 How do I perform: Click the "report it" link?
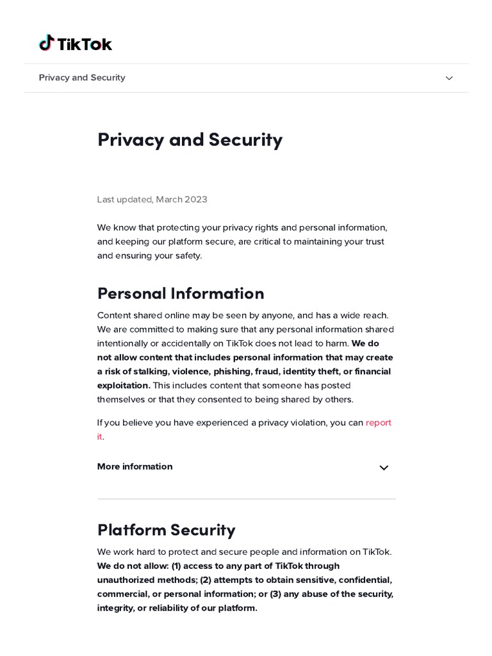point(378,423)
